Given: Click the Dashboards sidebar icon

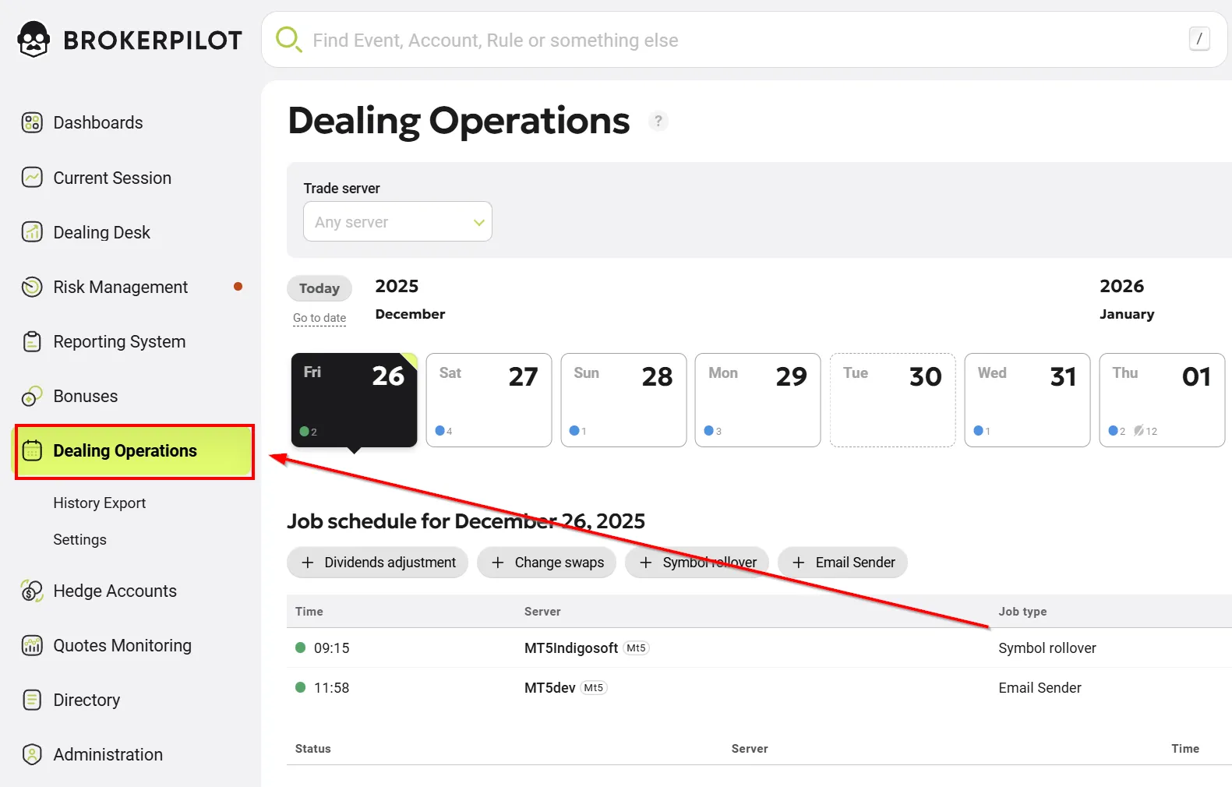Looking at the screenshot, I should (32, 122).
